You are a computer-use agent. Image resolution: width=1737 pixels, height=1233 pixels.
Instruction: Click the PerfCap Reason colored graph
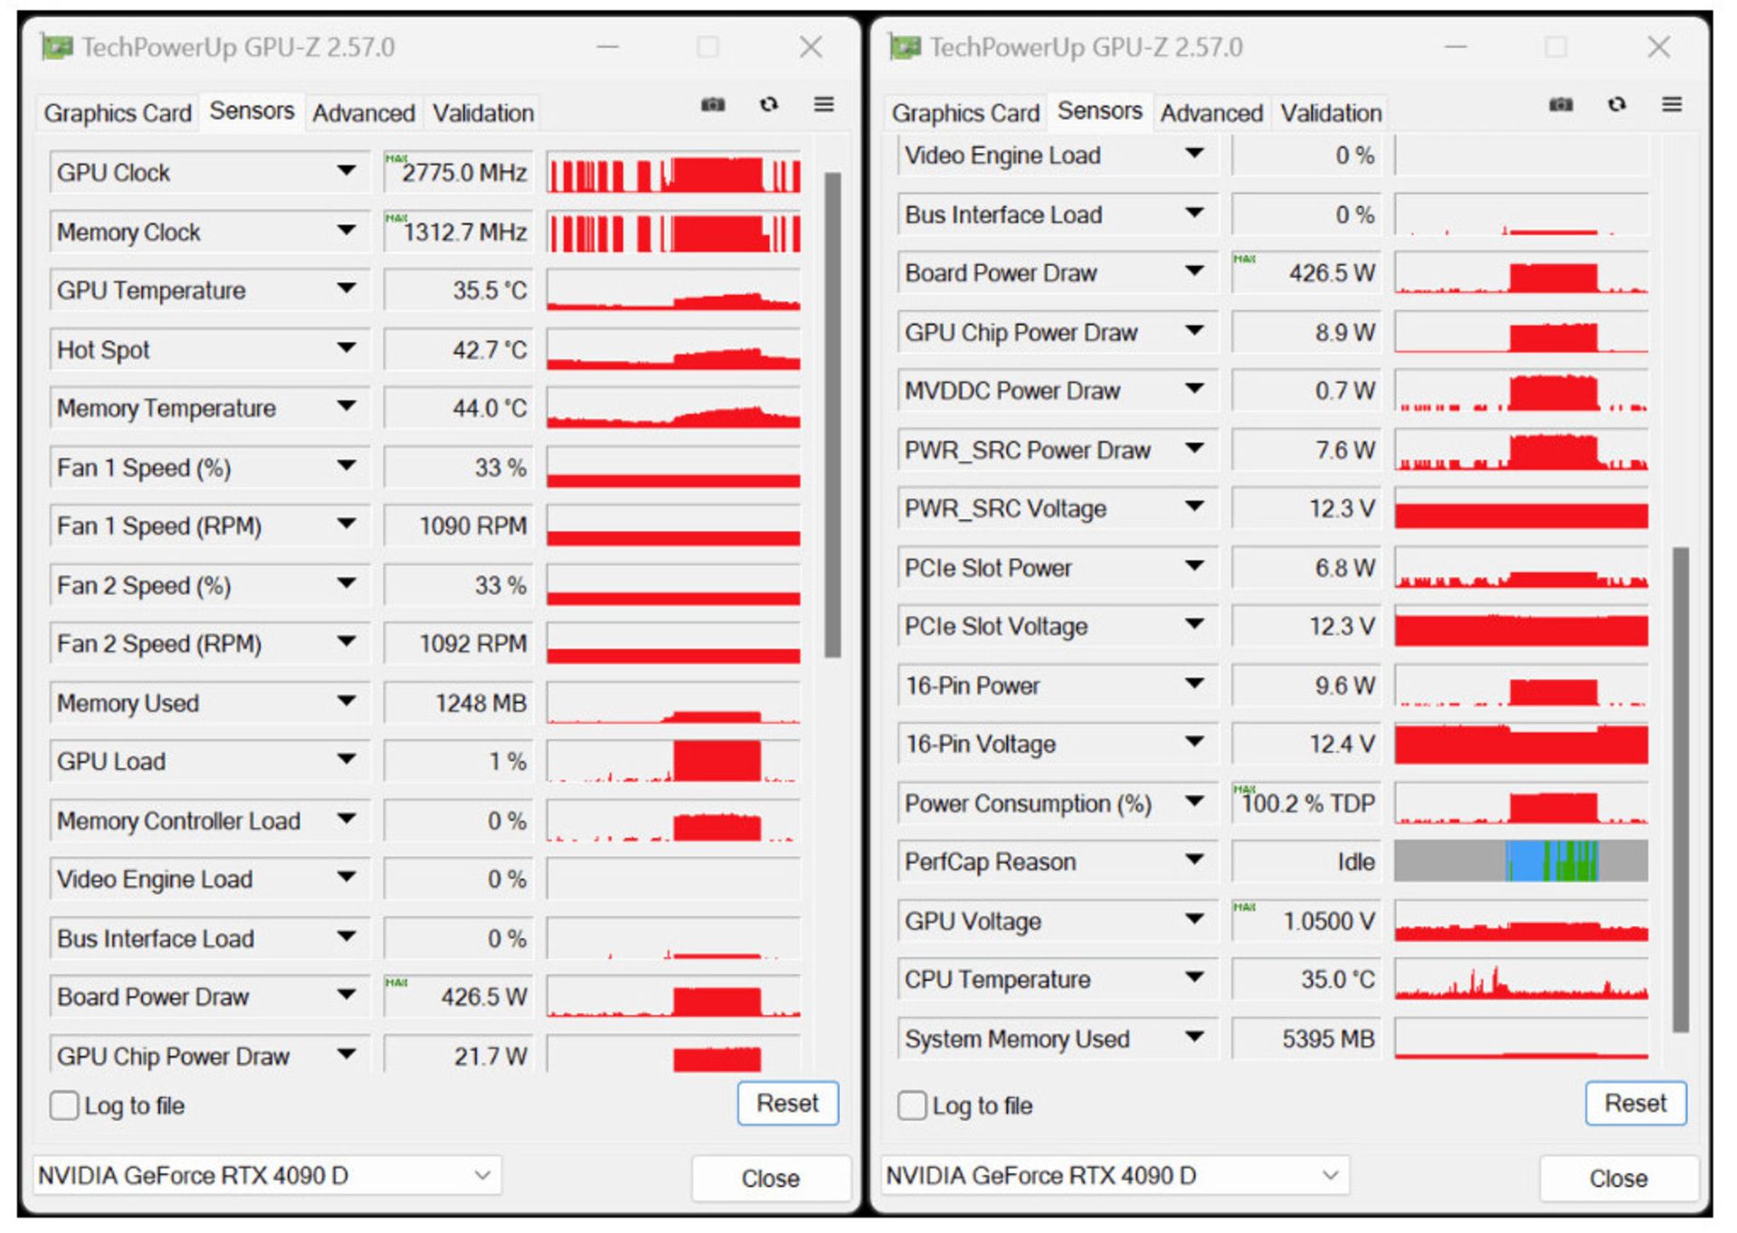coord(1521,861)
